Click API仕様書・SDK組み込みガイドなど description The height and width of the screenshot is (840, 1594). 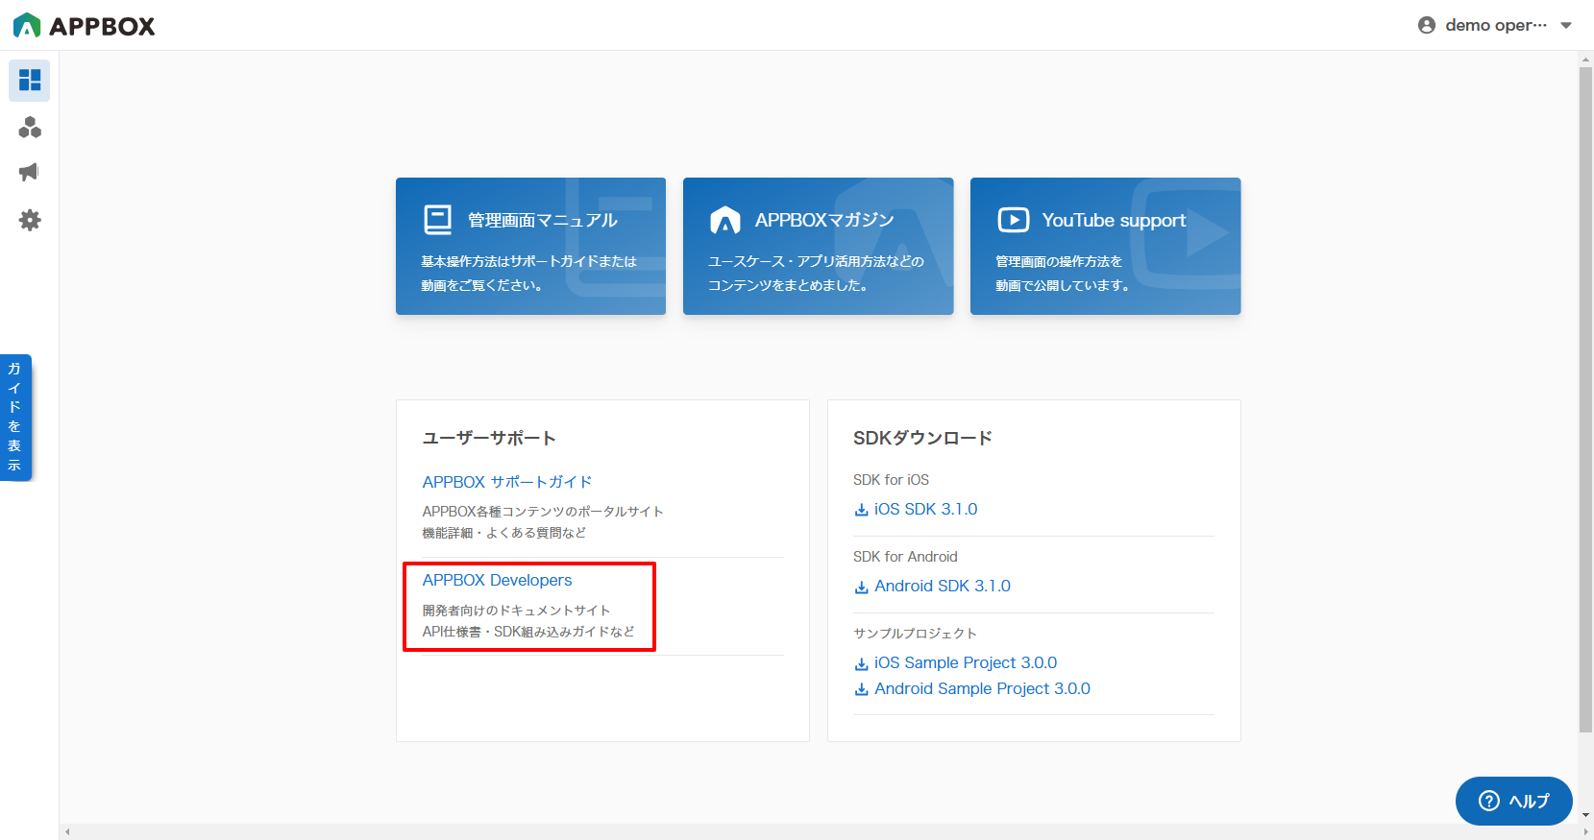click(528, 632)
